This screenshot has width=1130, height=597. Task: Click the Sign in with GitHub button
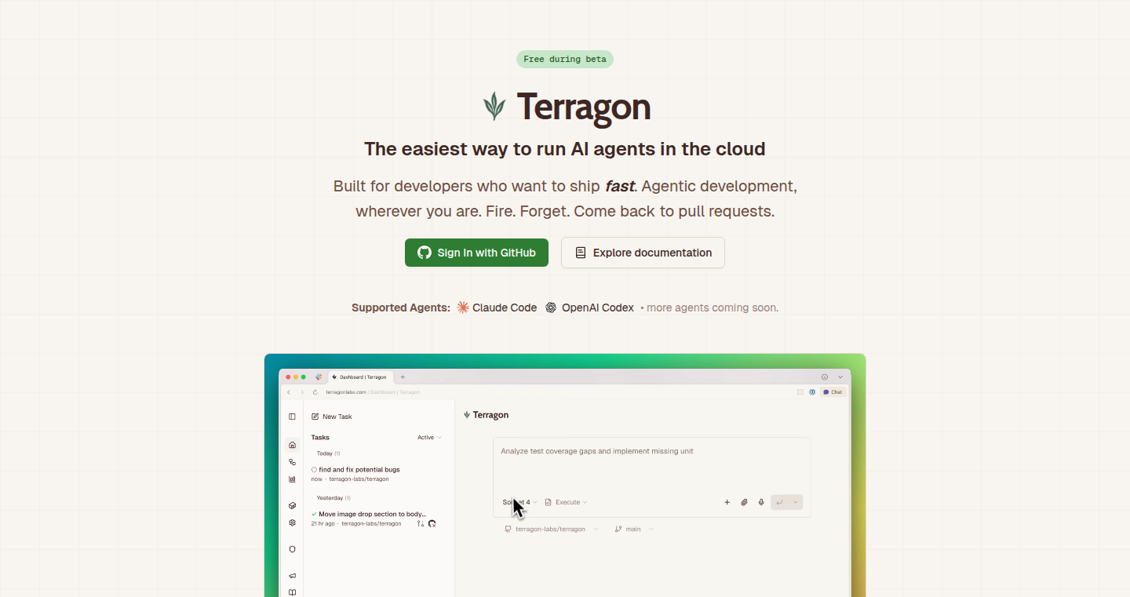[476, 253]
